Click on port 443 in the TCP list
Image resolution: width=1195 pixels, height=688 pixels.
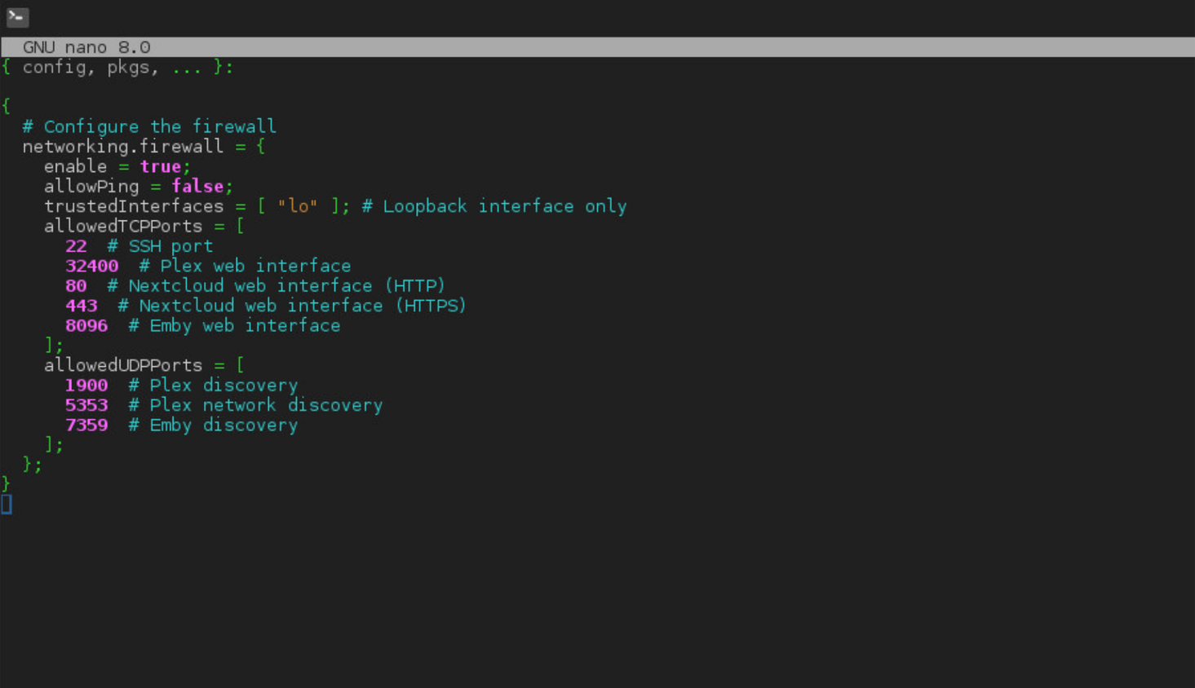point(81,306)
